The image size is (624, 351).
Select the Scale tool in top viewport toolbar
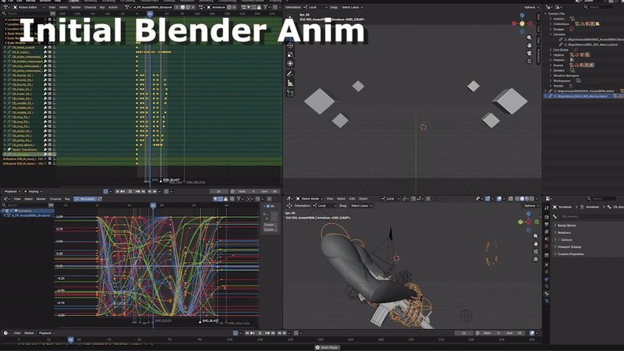click(290, 55)
